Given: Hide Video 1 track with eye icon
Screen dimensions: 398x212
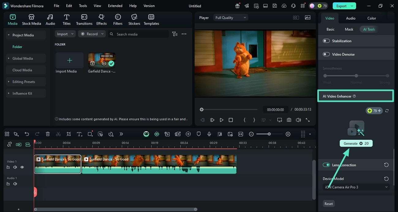Looking at the screenshot, I should click(22, 167).
